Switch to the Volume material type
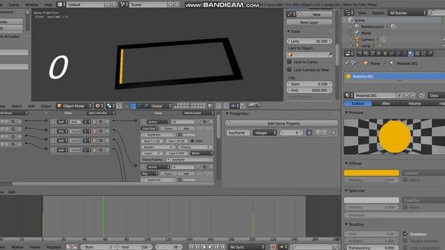This screenshot has height=250, width=445. pos(414,103)
